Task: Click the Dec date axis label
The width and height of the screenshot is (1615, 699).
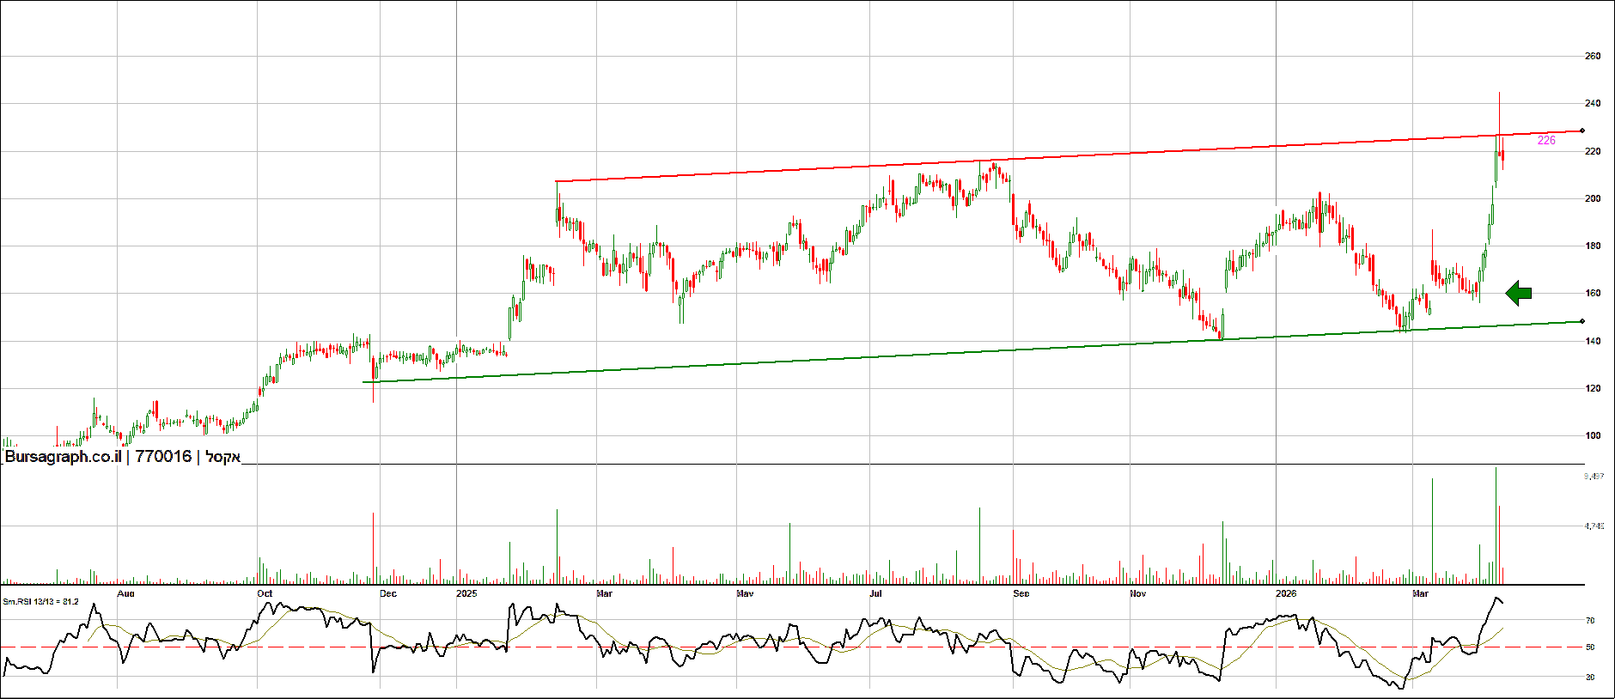Action: pyautogui.click(x=388, y=594)
